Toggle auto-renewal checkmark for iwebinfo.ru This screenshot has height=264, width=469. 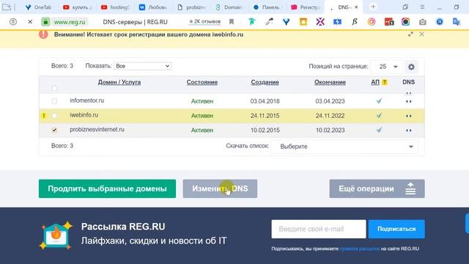coord(379,116)
